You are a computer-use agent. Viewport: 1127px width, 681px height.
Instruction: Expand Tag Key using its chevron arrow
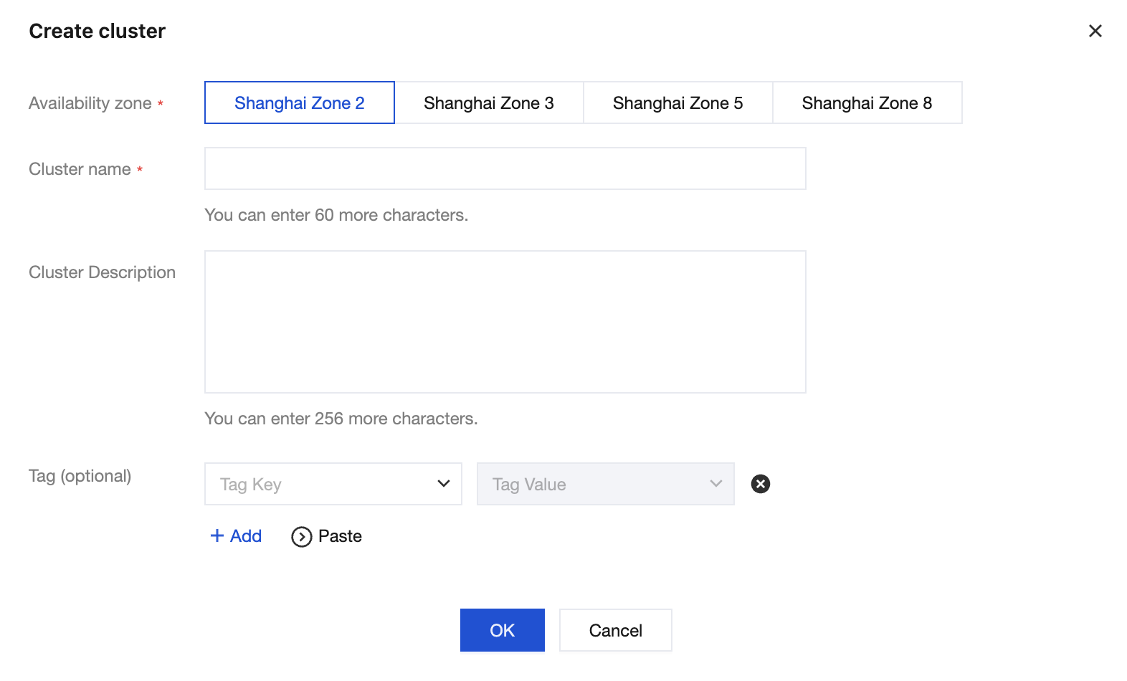pyautogui.click(x=444, y=484)
